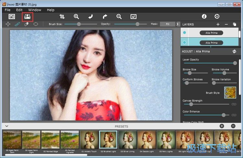
Task: Select the mask brush tool
Action: tap(17, 24)
